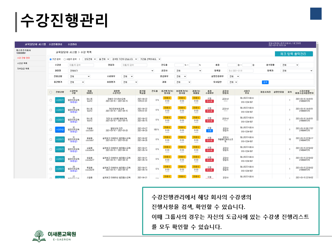Open the 검색된 기간이 없습니다 dropdown
332x249 pixels.
[124, 59]
